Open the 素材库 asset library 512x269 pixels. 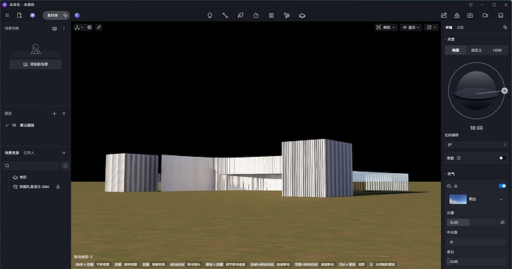coord(56,16)
